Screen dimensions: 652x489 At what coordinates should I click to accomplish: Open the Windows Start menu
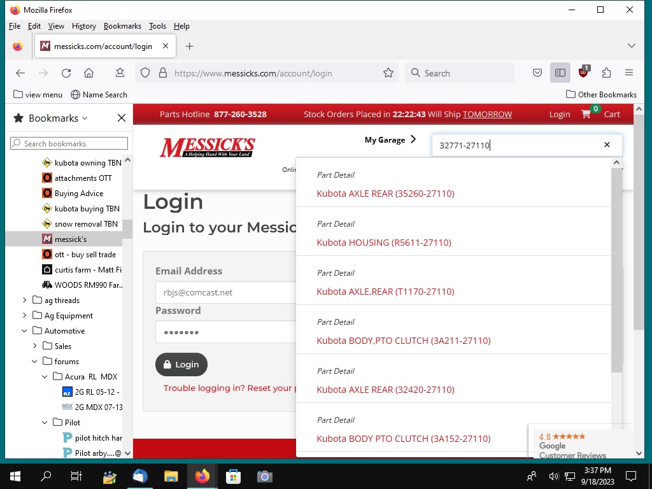15,476
